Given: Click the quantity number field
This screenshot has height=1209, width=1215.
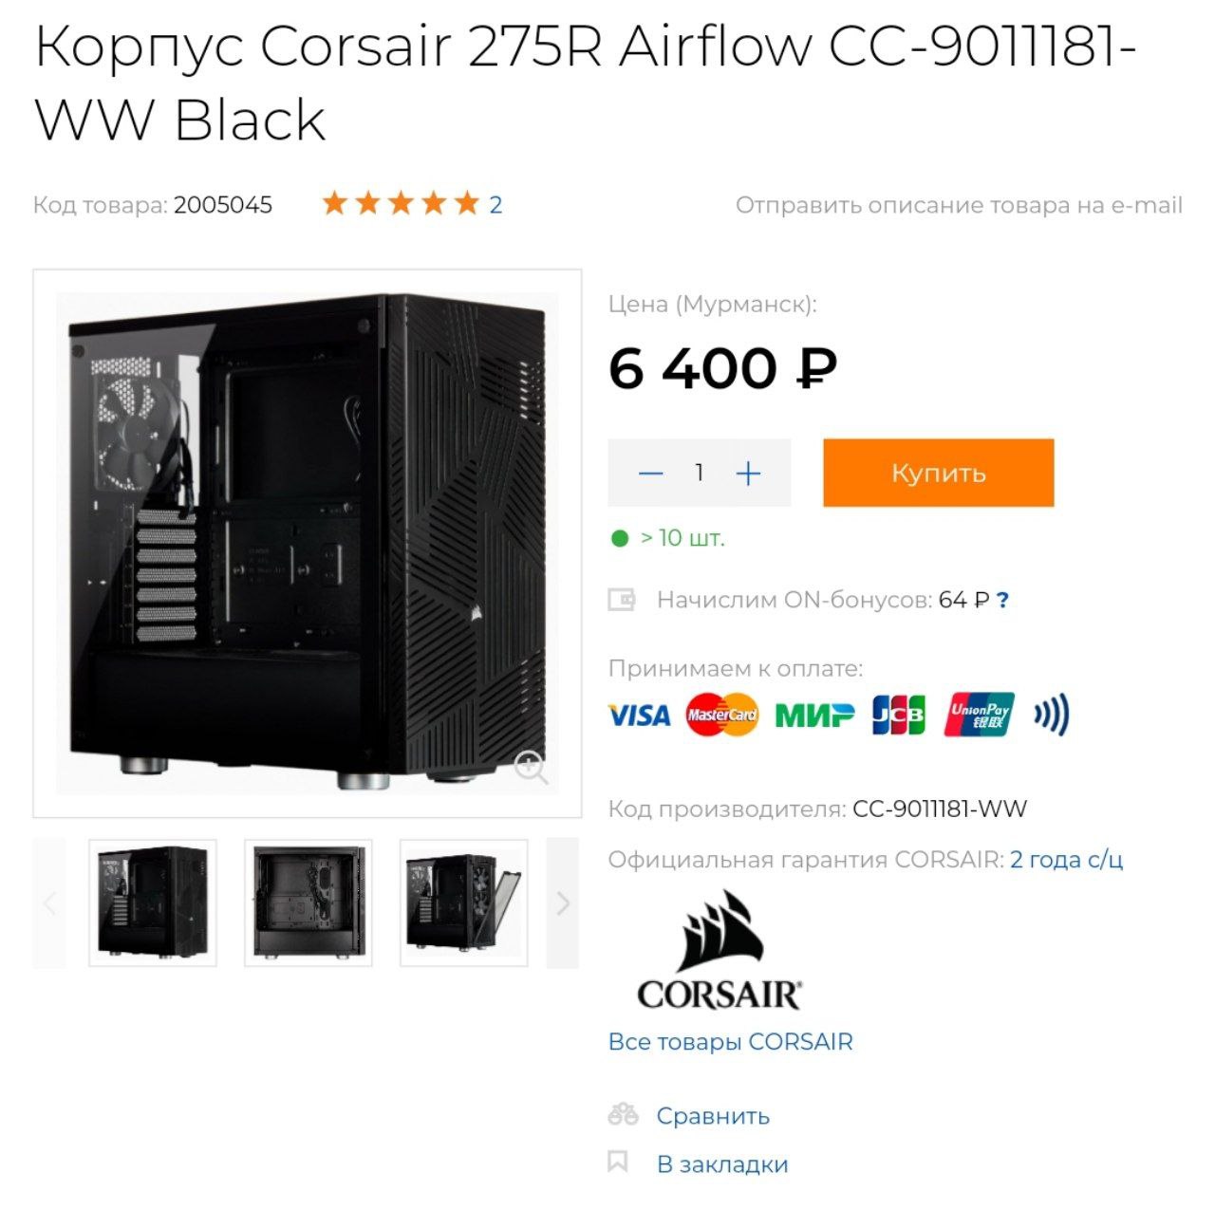Looking at the screenshot, I should [x=700, y=473].
